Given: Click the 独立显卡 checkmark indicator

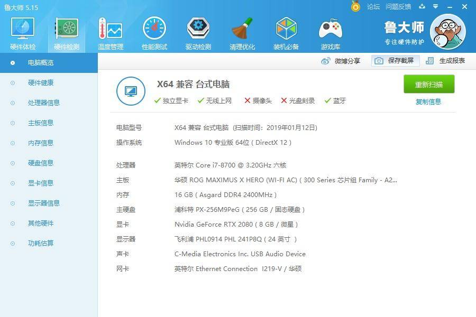Looking at the screenshot, I should tap(158, 100).
